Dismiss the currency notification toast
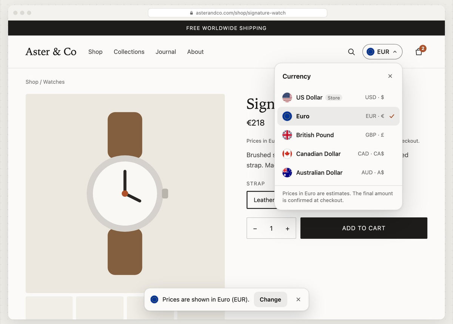 [298, 299]
